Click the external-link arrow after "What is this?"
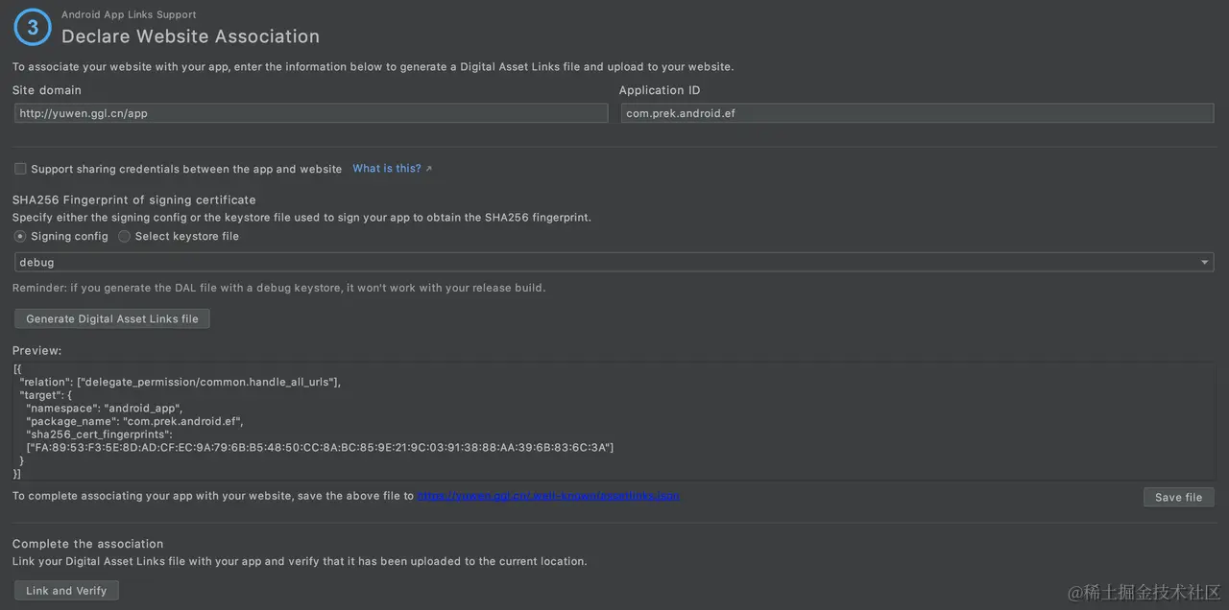The width and height of the screenshot is (1229, 610). tap(429, 169)
